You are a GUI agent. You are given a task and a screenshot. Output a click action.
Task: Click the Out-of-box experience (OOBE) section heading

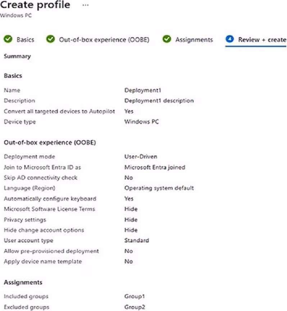pyautogui.click(x=50, y=142)
